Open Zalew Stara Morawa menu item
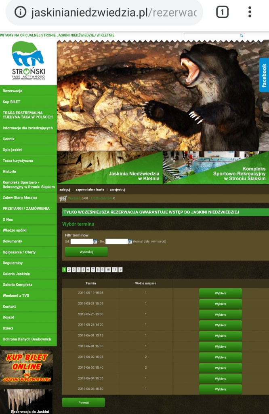This screenshot has height=414, width=269. click(28, 197)
